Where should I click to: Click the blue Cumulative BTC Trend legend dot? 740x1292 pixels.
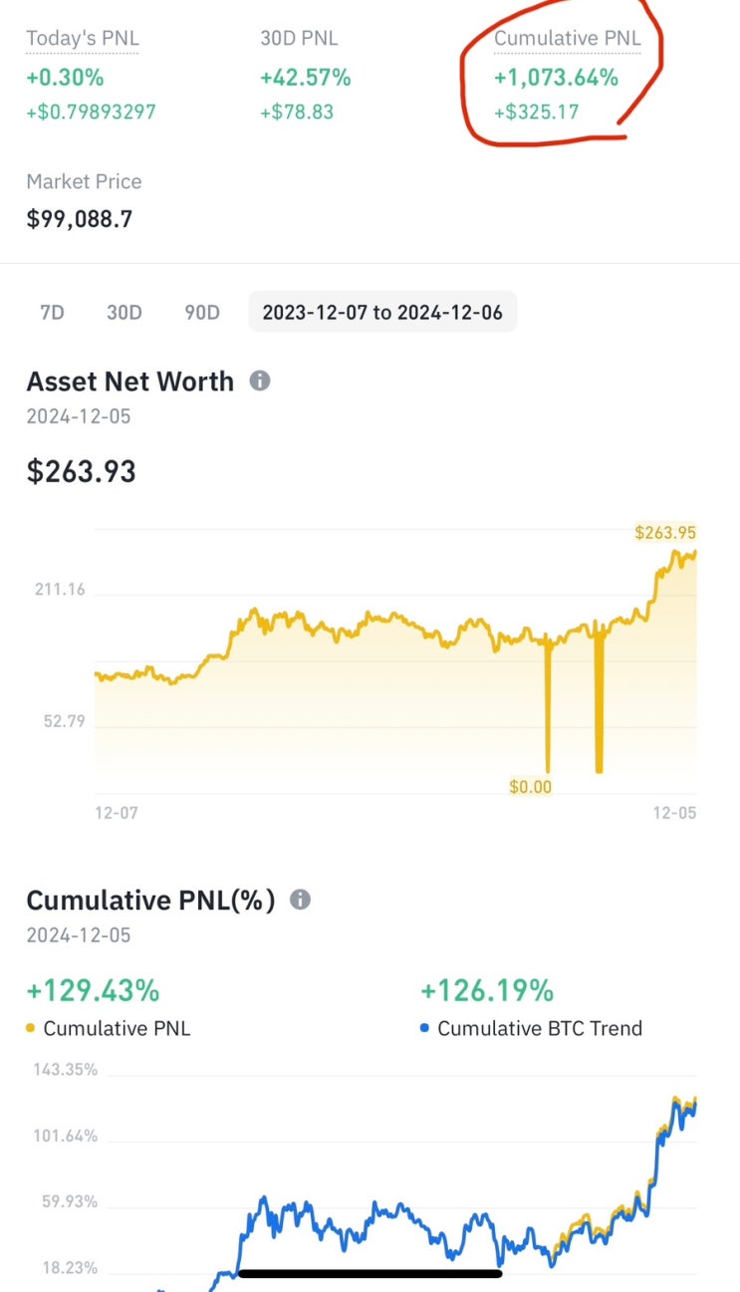pyautogui.click(x=424, y=1028)
